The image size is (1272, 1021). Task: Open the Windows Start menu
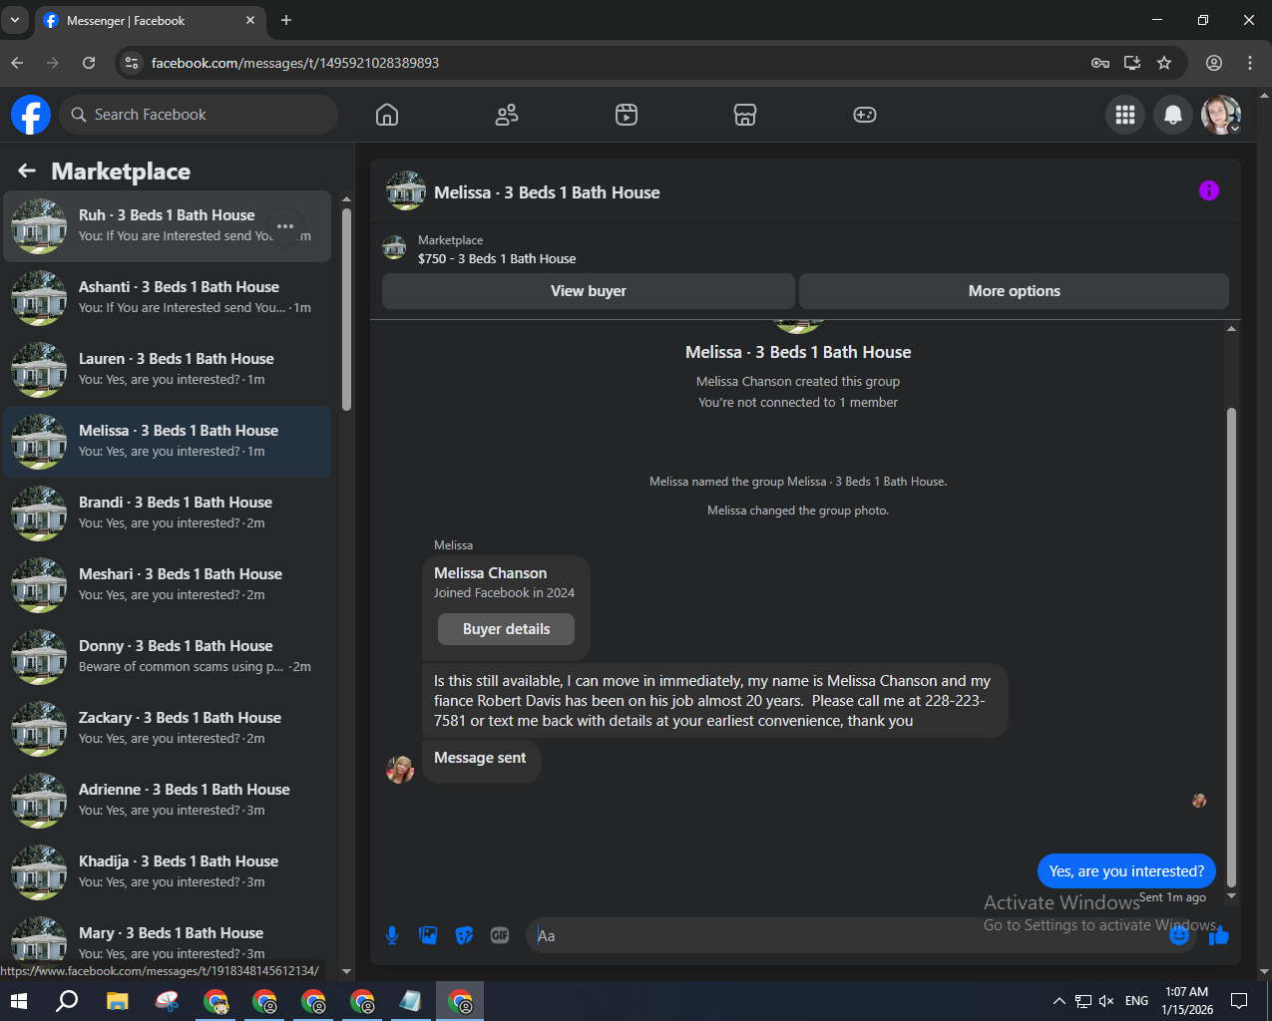click(x=19, y=1001)
